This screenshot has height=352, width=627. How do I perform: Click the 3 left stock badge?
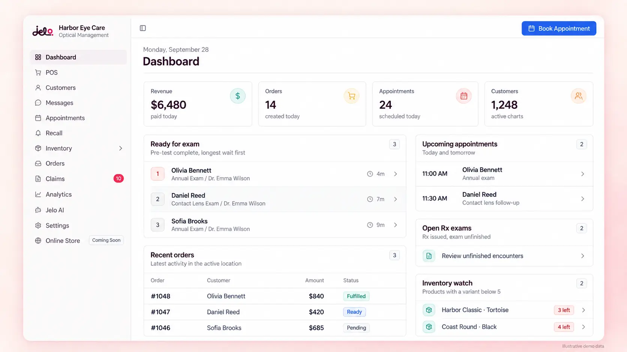tap(564, 310)
